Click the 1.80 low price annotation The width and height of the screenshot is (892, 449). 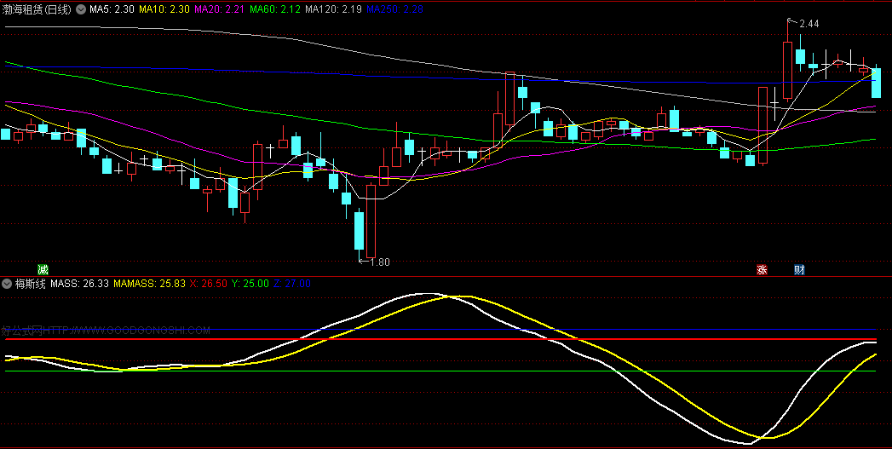point(380,262)
